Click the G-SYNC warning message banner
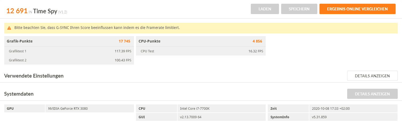Viewport: 402px width, 123px height. (x=201, y=28)
